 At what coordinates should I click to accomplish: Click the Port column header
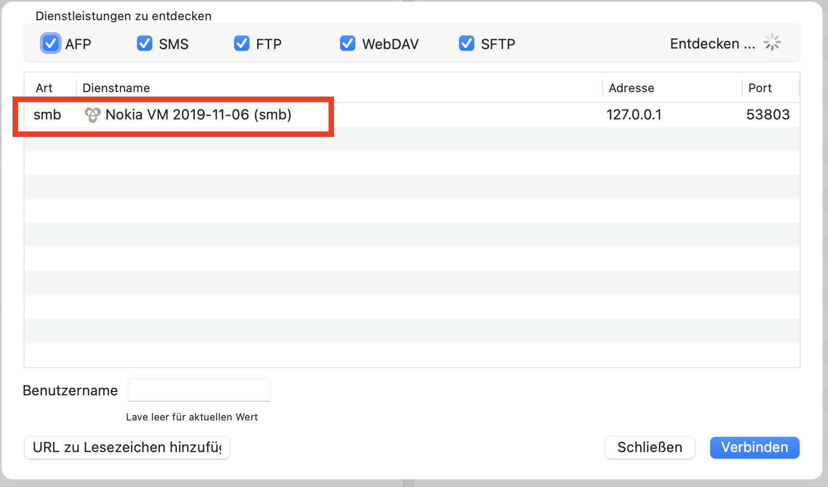click(x=760, y=87)
